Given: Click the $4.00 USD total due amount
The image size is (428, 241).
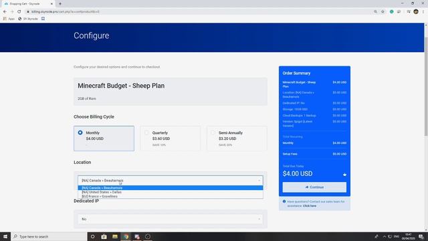Looking at the screenshot, I should click(298, 173).
